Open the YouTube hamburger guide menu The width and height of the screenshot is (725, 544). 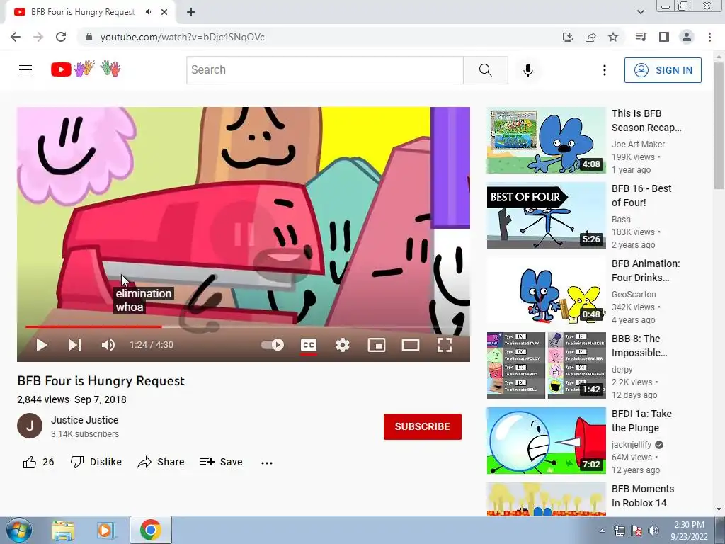click(25, 70)
